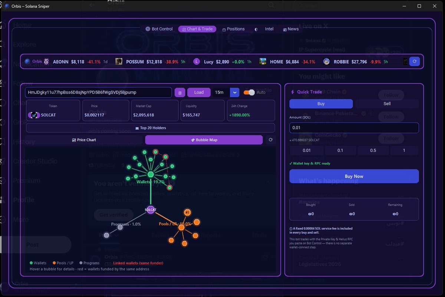Click the 15m timeframe value
Image resolution: width=445 pixels, height=297 pixels.
pos(220,92)
